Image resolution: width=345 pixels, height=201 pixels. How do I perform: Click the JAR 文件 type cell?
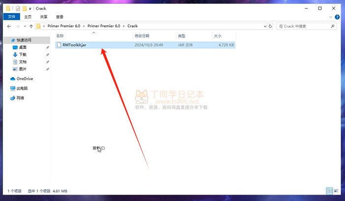coord(185,45)
